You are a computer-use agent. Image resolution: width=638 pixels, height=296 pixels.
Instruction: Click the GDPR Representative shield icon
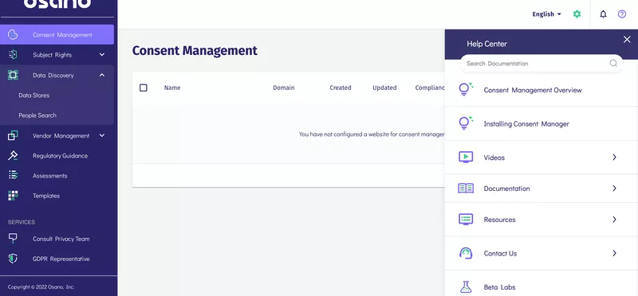tap(13, 259)
